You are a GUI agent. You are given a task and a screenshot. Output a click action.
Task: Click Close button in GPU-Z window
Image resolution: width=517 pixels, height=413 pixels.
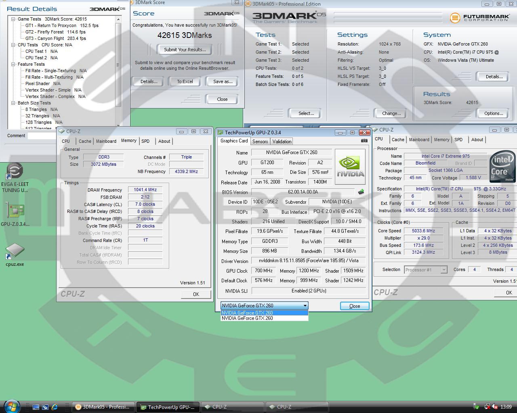click(355, 306)
